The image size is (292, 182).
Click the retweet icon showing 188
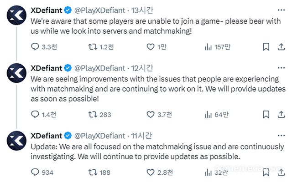click(92, 172)
